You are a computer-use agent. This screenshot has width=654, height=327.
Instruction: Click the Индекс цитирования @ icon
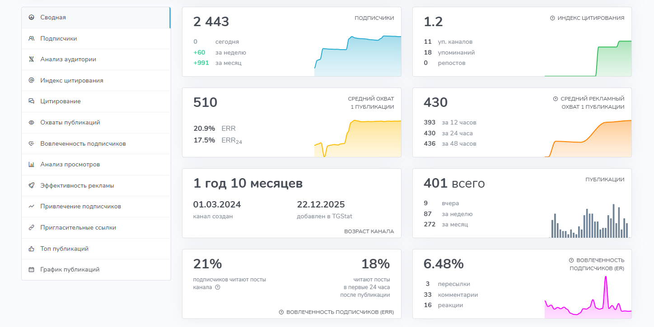(x=31, y=80)
